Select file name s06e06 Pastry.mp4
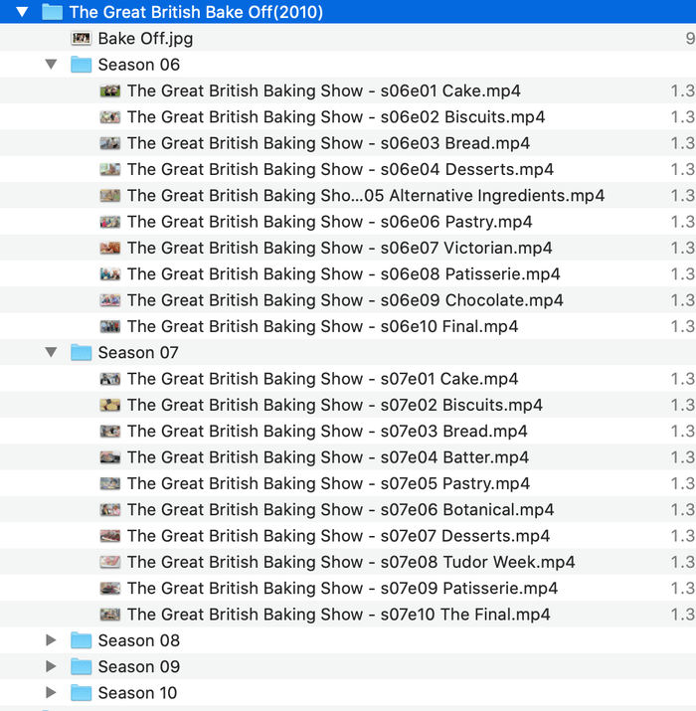This screenshot has height=711, width=696. 330,222
